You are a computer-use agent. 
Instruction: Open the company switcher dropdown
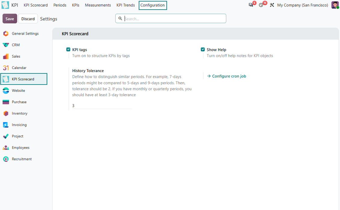[x=302, y=5]
